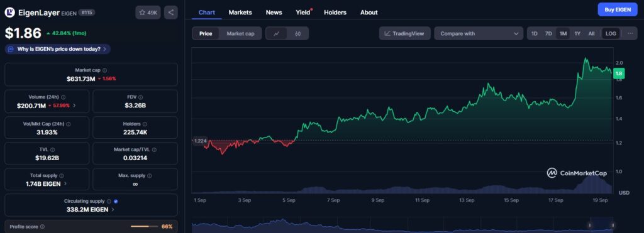Click FDV info icon
The height and width of the screenshot is (233, 644).
140,97
